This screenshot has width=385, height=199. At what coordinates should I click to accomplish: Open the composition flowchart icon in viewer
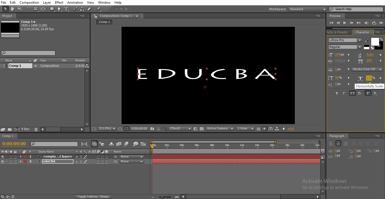point(277,129)
